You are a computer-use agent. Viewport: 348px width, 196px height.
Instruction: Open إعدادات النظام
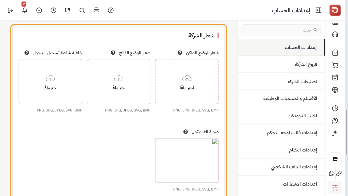(281, 150)
